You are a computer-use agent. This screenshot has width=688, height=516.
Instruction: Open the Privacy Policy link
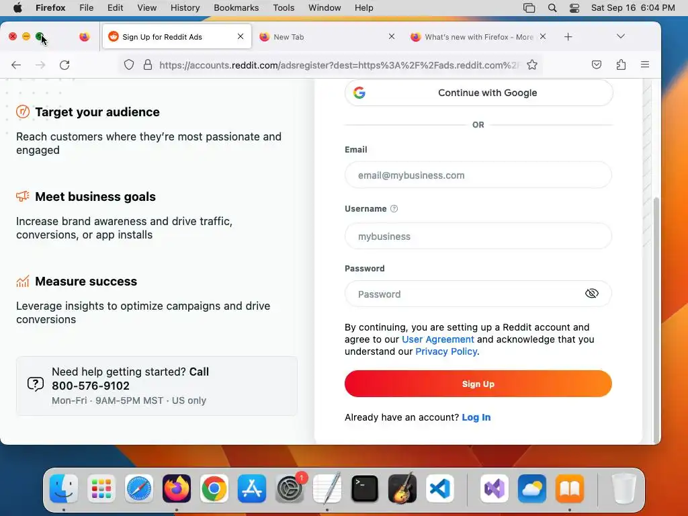[x=446, y=351]
